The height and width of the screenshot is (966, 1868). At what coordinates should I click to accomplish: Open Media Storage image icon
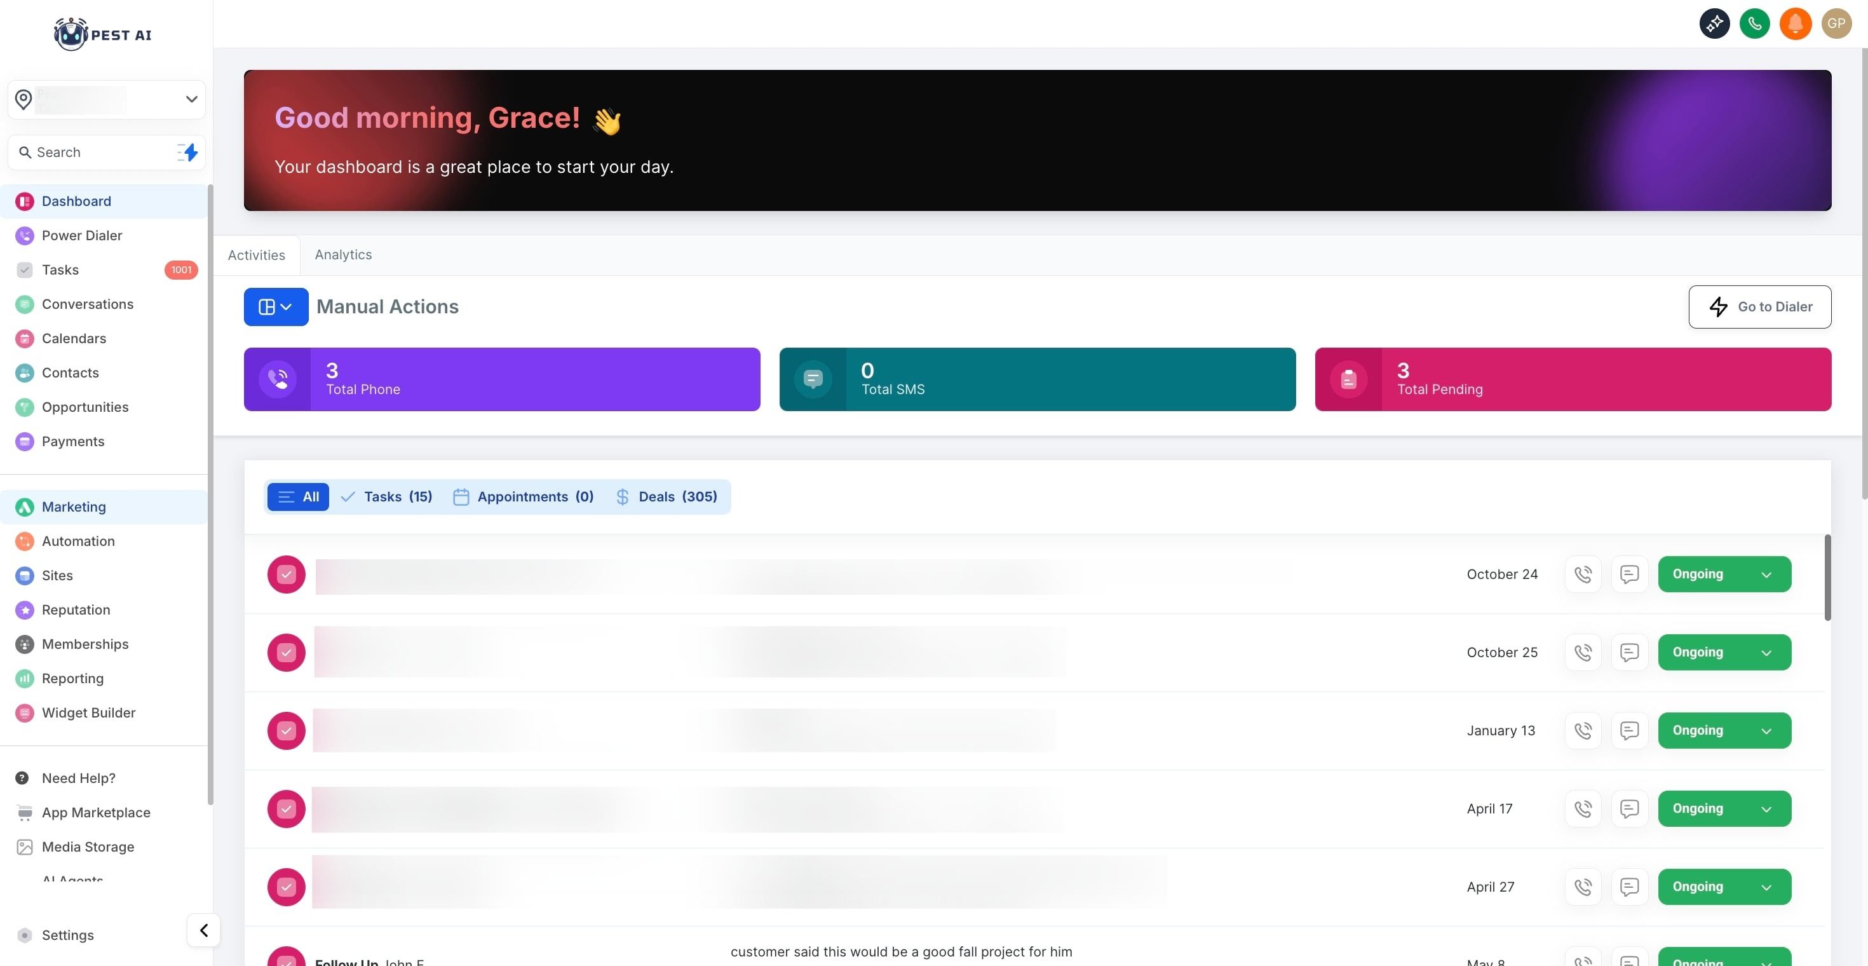(25, 847)
